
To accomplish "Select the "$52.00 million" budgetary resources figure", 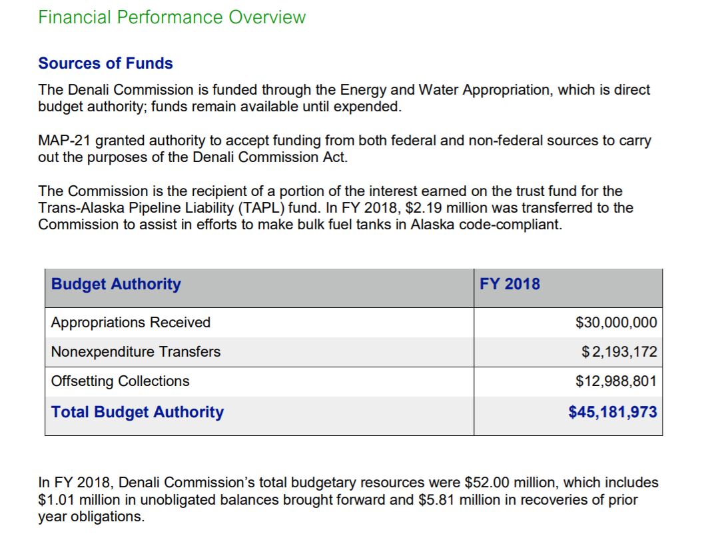I will click(x=512, y=483).
